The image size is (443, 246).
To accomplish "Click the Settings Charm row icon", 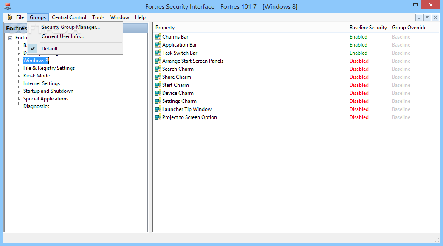I will pyautogui.click(x=158, y=101).
